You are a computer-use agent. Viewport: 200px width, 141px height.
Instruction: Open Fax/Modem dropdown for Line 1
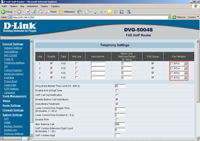[185, 64]
